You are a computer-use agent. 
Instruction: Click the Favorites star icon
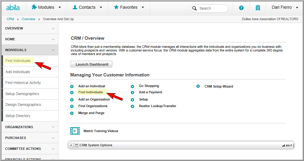click(x=116, y=7)
